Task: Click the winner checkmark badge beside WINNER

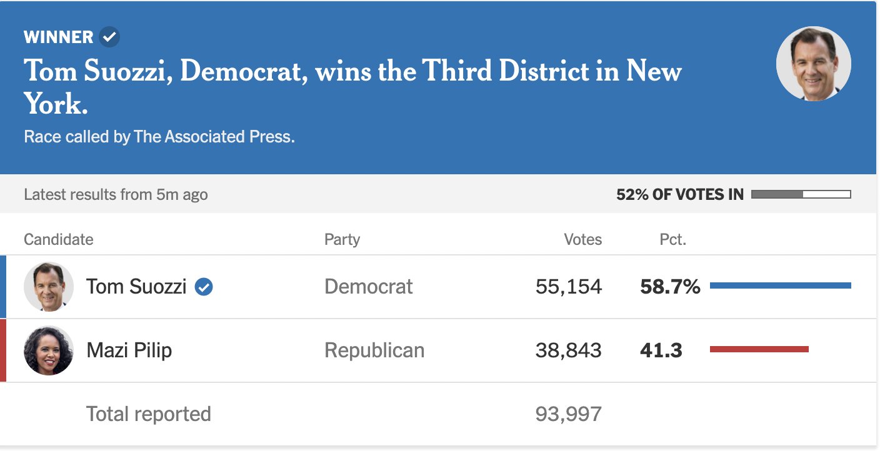Action: coord(109,37)
